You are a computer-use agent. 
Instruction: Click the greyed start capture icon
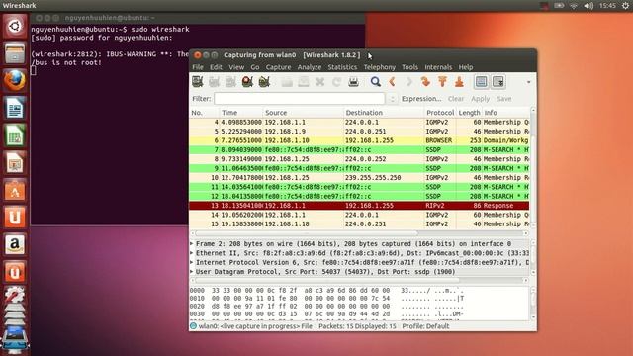point(230,82)
